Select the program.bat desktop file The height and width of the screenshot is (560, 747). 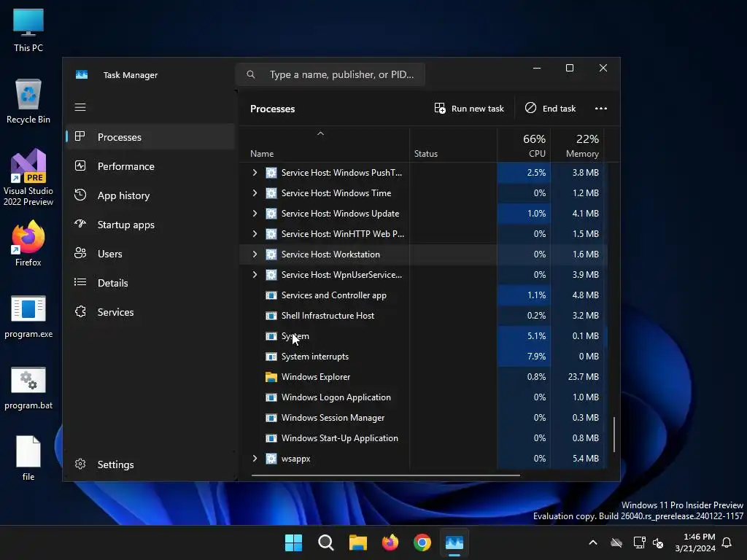[28, 388]
